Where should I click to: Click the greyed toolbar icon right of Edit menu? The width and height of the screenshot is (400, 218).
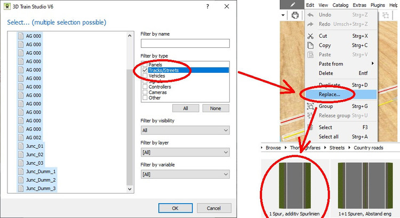(386, 15)
